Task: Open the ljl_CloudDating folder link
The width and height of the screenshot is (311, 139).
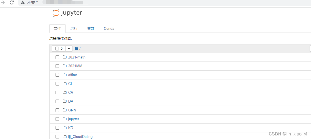Action: (x=80, y=137)
